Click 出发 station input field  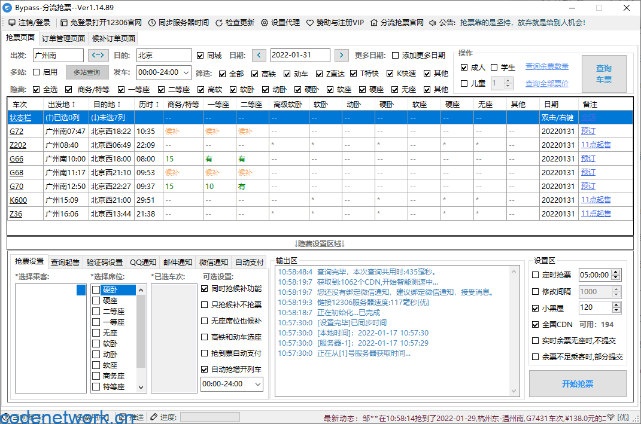[58, 55]
